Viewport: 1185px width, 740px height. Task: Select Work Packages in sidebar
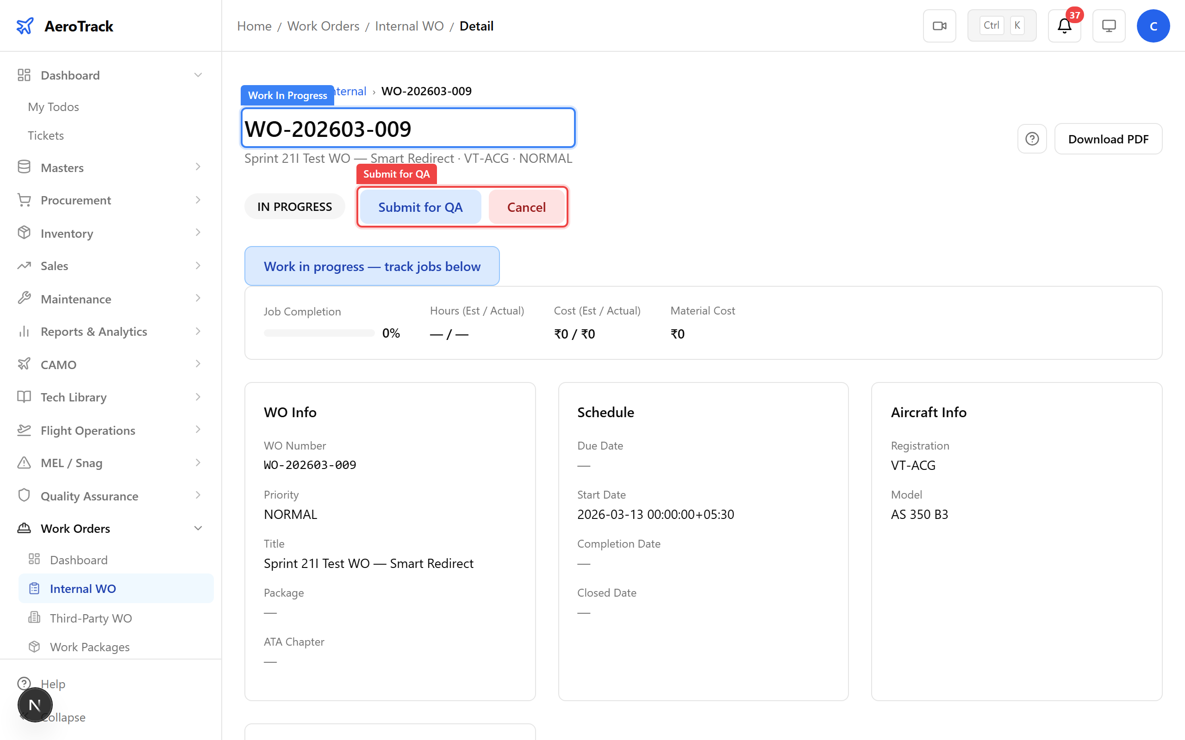coord(90,647)
